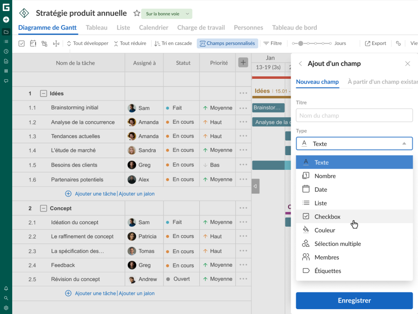Image resolution: width=418 pixels, height=314 pixels.
Task: Choose Sélection multiple in the type list
Action: [354, 244]
